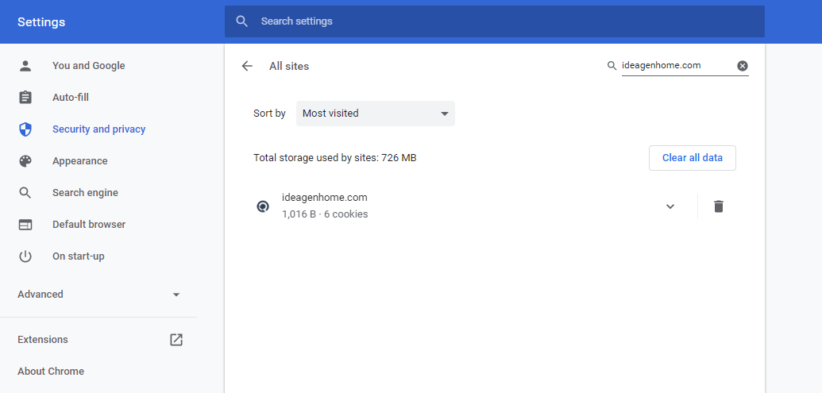
Task: Click the ideagenhome.com site favicon
Action: [263, 206]
